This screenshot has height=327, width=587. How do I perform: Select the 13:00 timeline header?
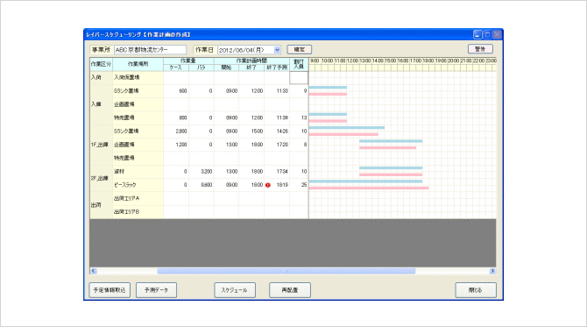(x=365, y=60)
